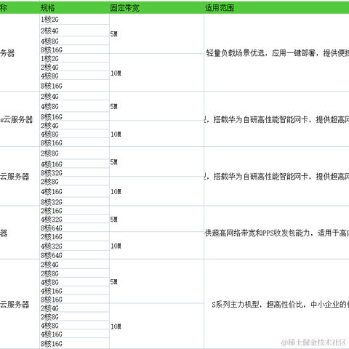The width and height of the screenshot is (349, 349).
Task: Select 5M cell beside the 4核32G row
Action: (156, 219)
